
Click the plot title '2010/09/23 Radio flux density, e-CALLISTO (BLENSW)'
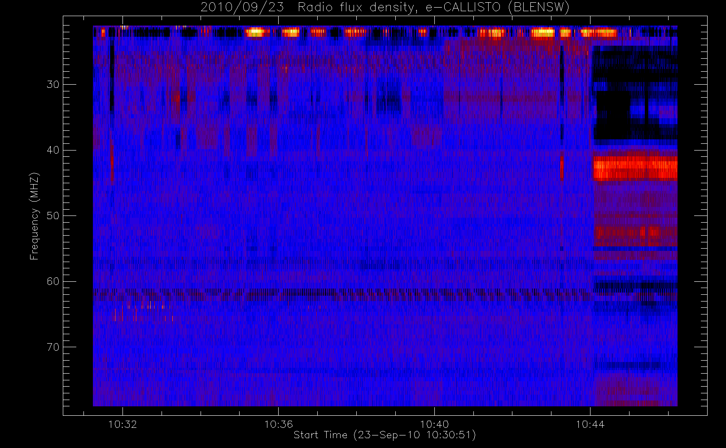coord(385,8)
